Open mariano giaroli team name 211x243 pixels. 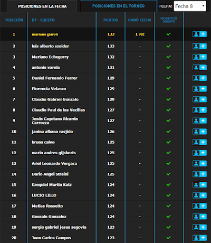45,34
